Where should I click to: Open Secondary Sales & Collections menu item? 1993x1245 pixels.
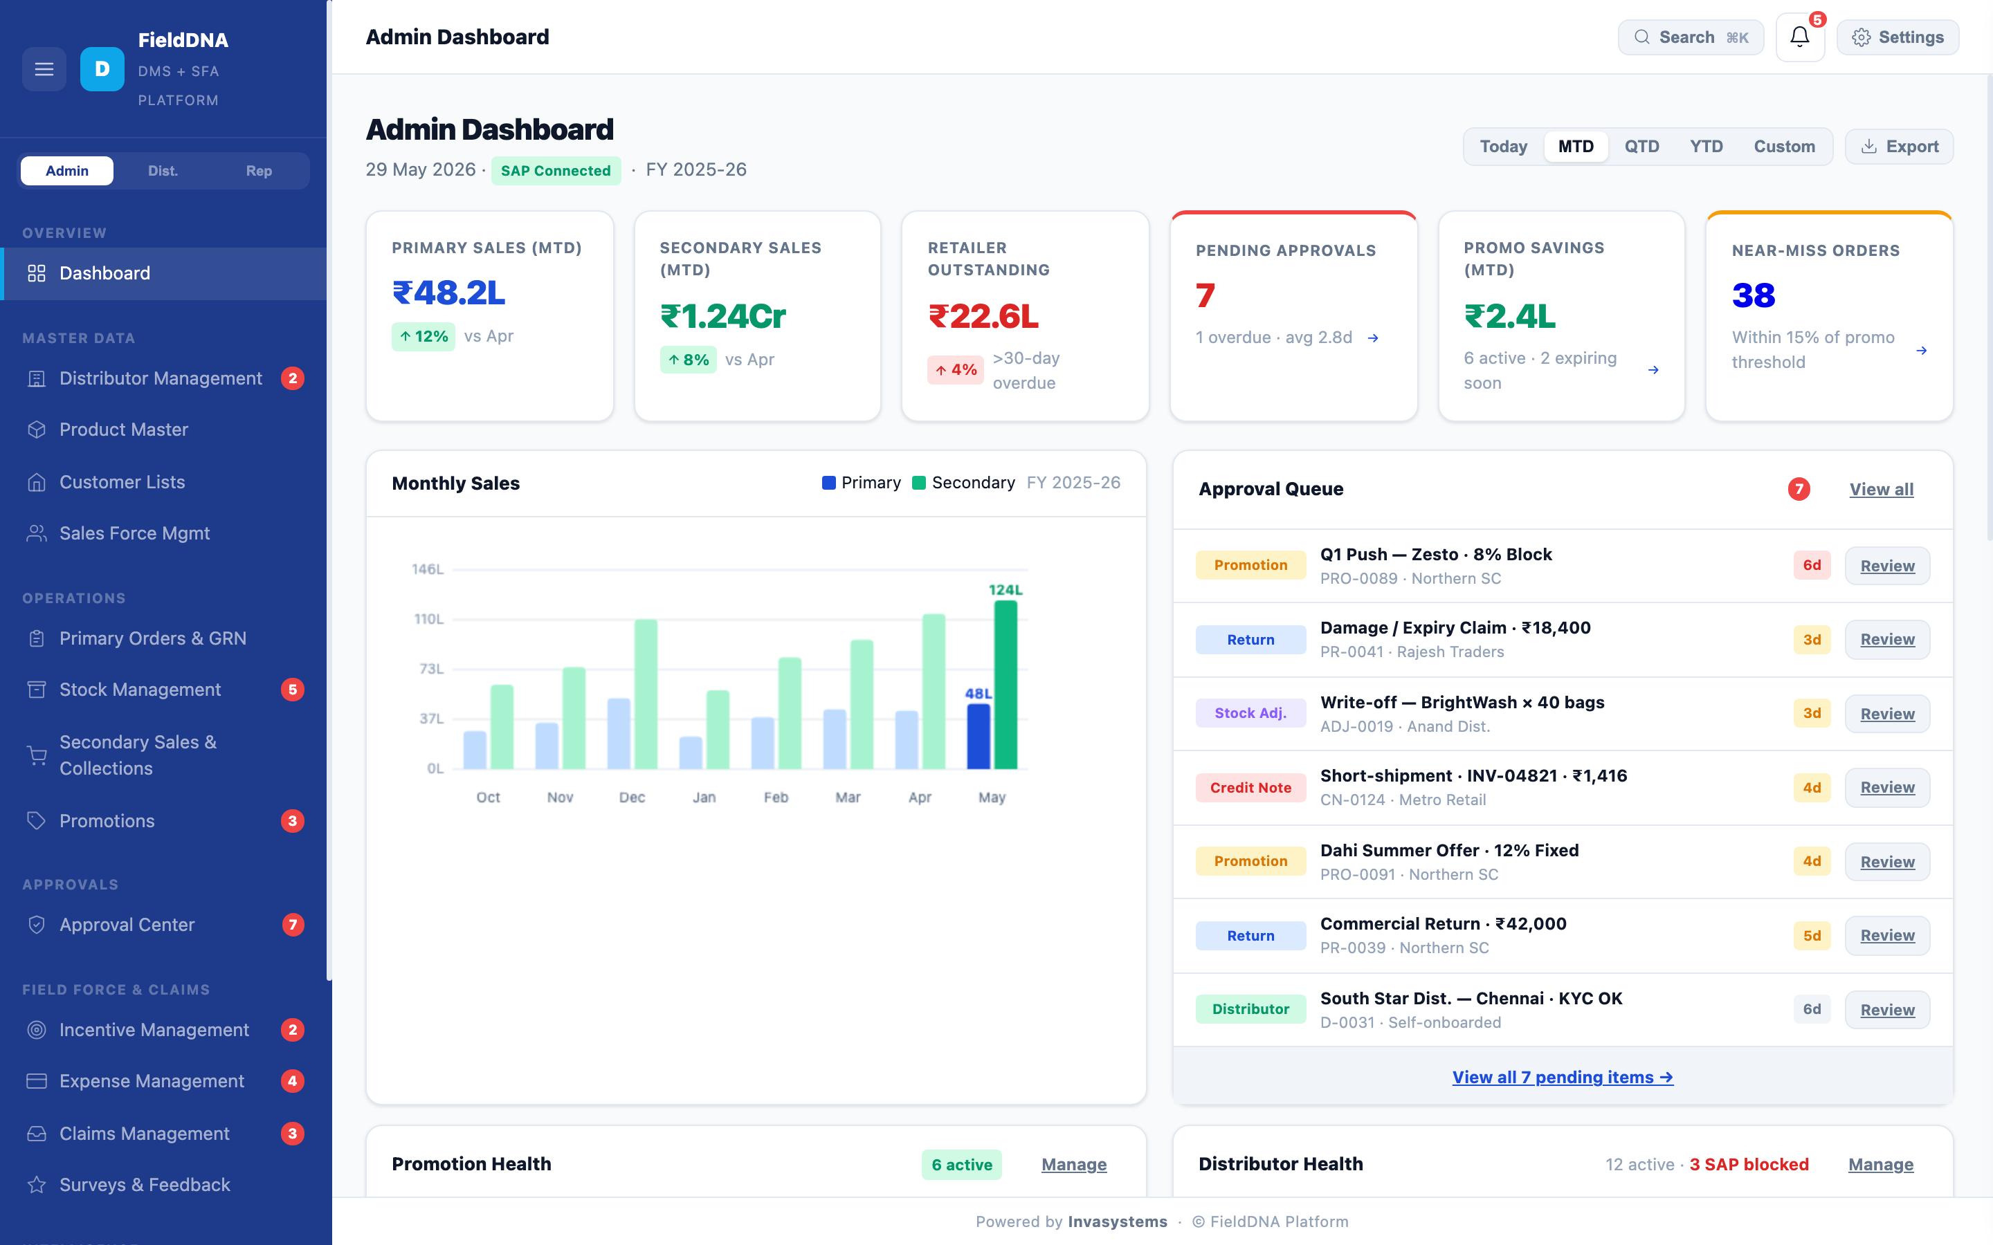click(x=165, y=755)
